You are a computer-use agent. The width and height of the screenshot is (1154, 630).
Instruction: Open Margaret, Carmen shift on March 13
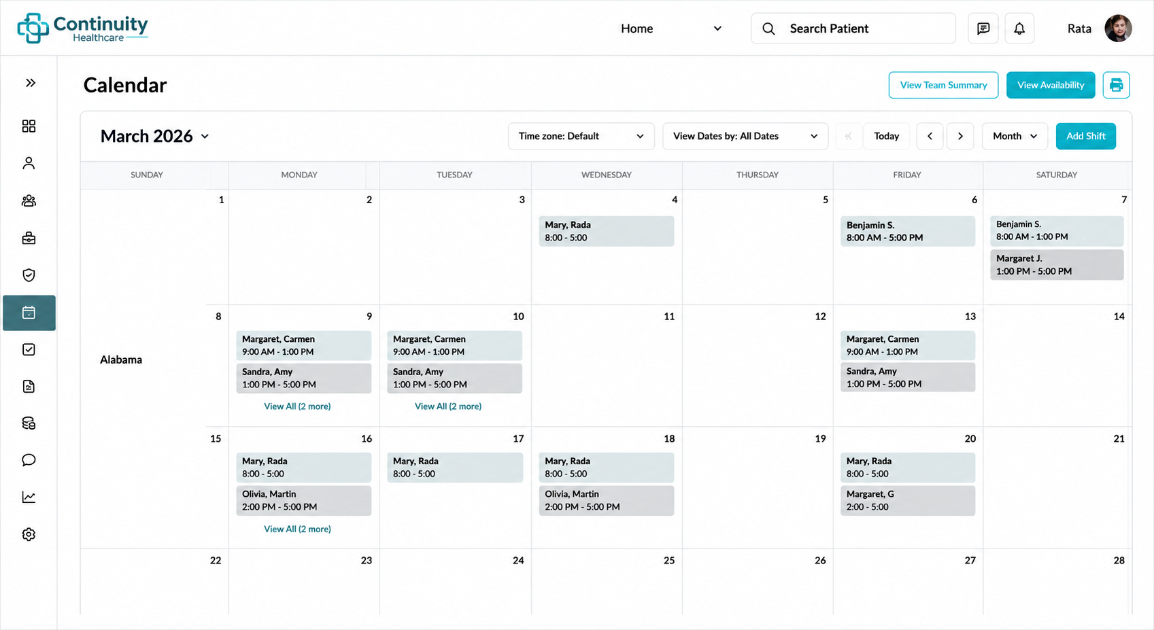(908, 345)
